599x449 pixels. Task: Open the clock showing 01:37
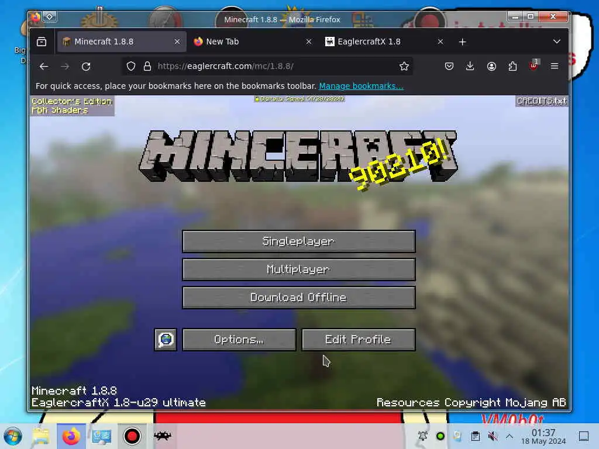(543, 437)
